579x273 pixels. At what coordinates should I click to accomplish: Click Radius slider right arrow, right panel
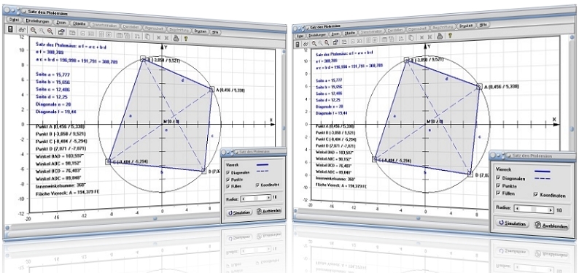pyautogui.click(x=551, y=210)
